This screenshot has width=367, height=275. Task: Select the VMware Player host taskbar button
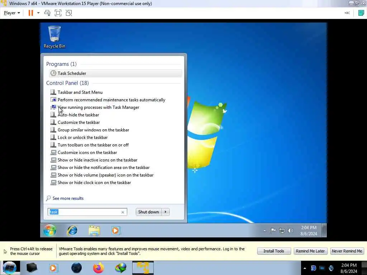click(143, 268)
